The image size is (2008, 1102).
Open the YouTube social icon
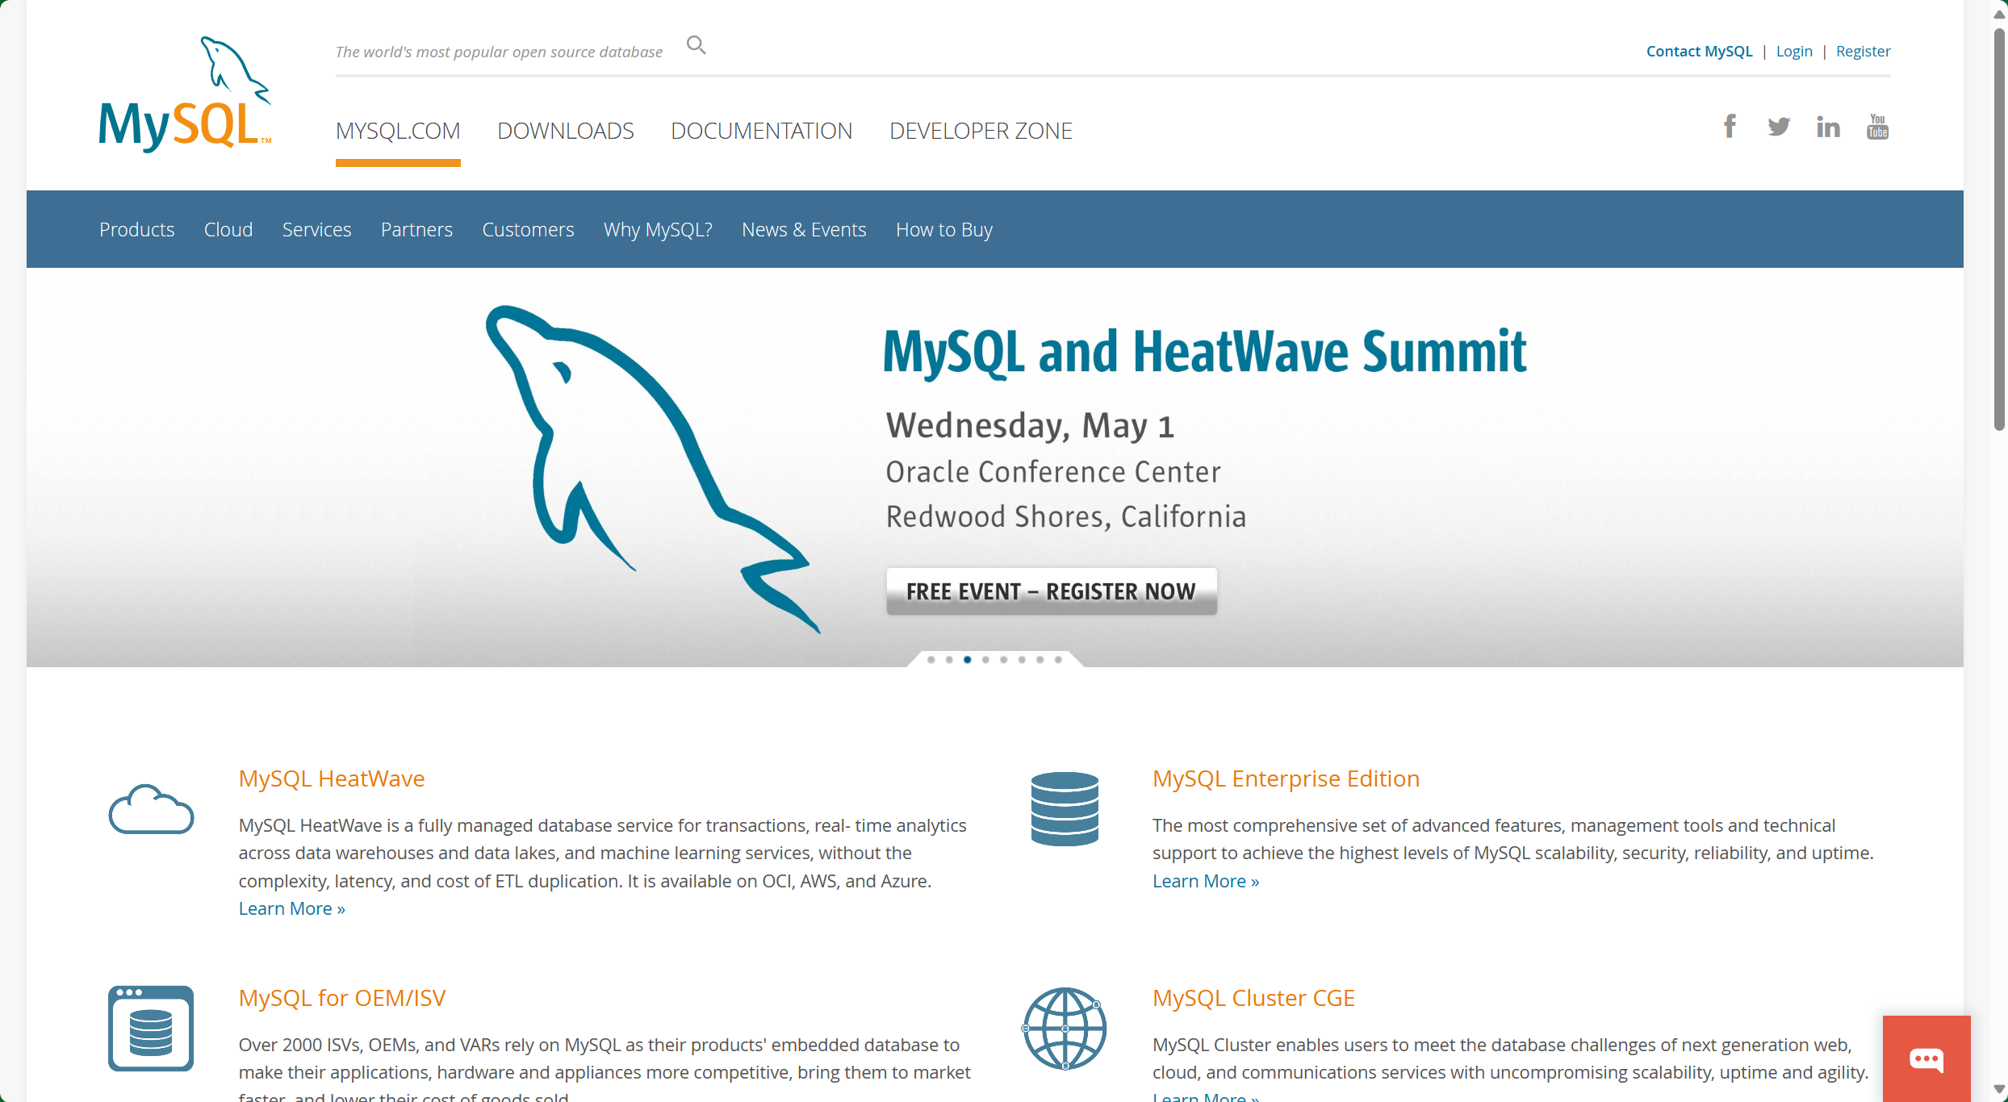tap(1877, 127)
